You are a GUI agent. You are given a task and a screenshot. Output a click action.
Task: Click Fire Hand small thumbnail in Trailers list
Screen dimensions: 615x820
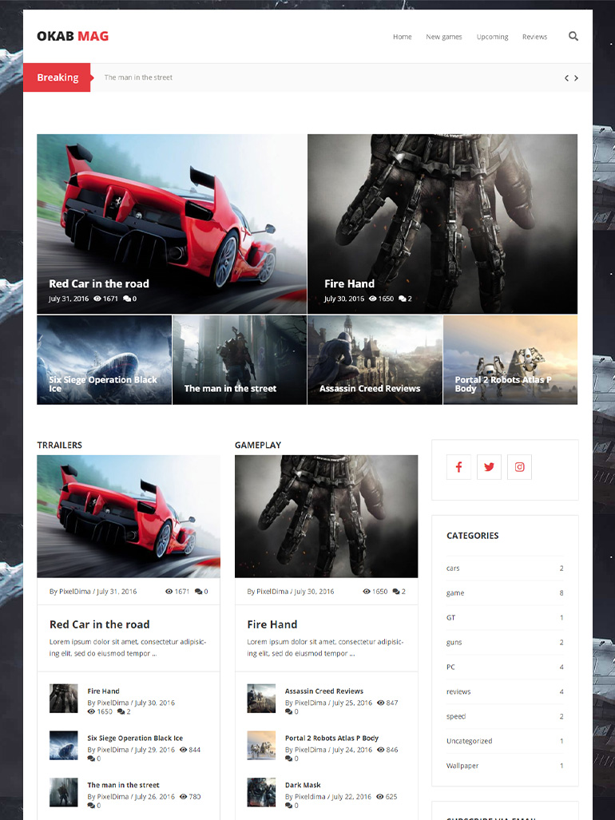tap(64, 698)
